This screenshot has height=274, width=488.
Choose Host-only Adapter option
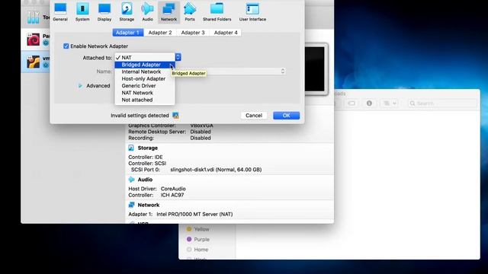point(145,79)
